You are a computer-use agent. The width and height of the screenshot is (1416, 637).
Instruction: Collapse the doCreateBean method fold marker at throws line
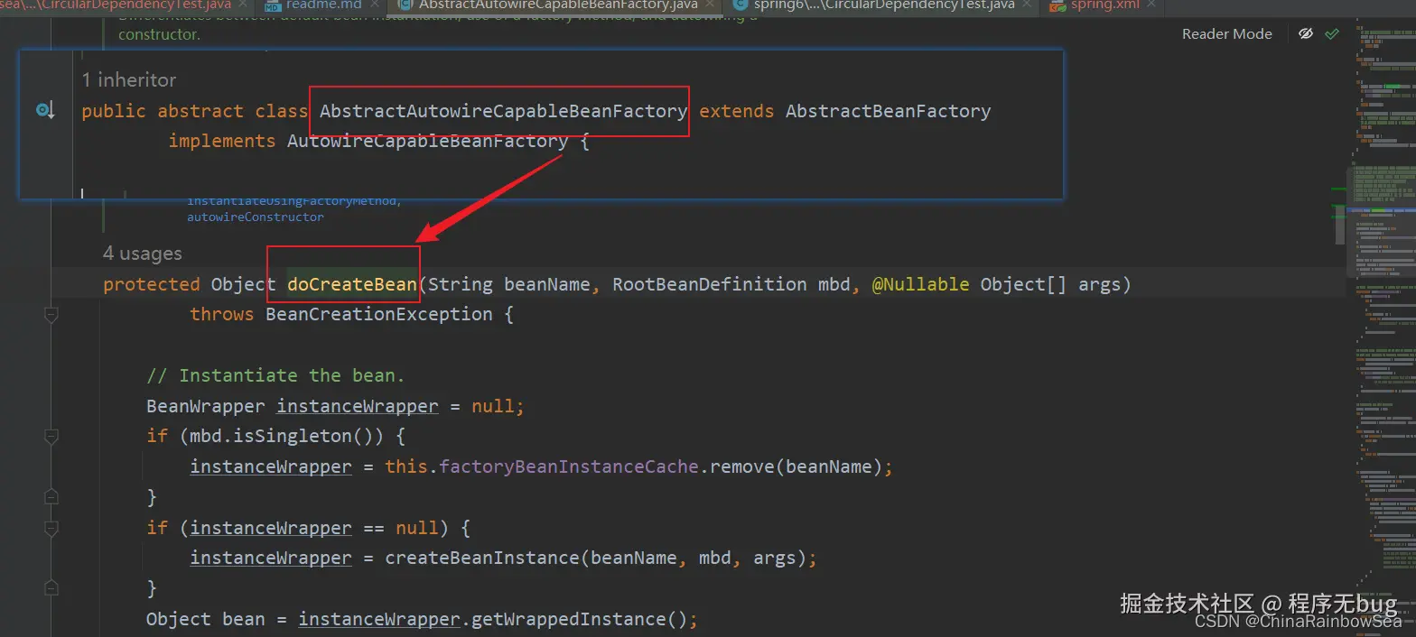pos(51,315)
